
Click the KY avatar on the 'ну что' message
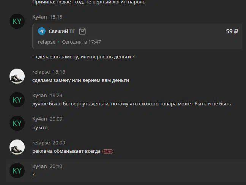(17, 123)
